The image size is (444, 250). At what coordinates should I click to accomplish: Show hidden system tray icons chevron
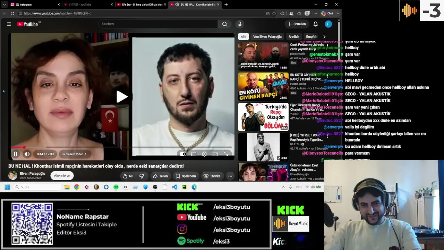[x=283, y=187]
